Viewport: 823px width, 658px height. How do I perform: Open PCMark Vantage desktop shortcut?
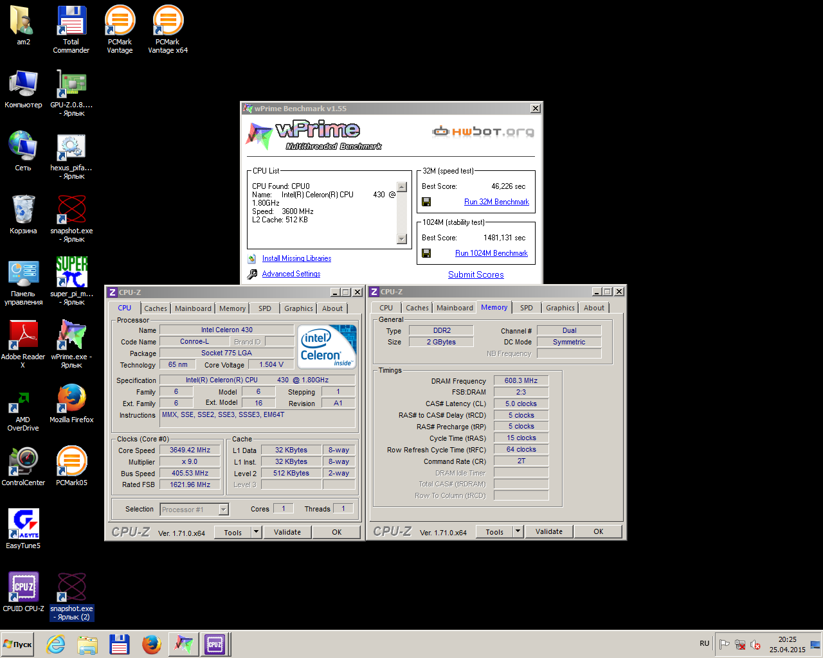[x=120, y=30]
